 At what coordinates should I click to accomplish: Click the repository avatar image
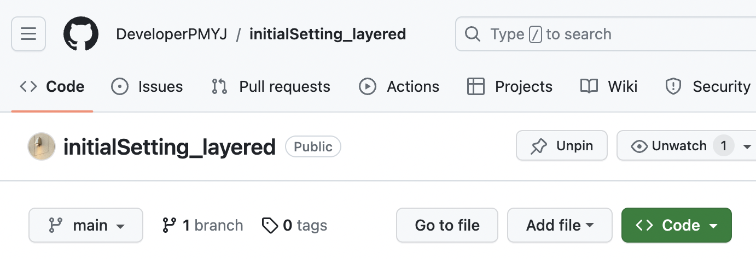tap(42, 146)
